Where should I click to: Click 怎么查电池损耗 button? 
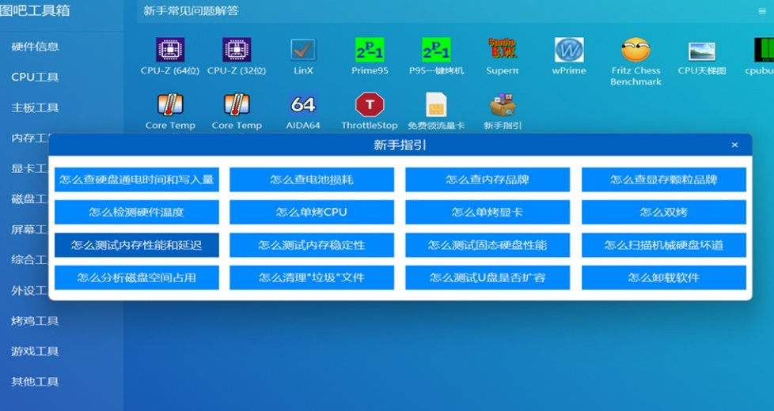312,179
